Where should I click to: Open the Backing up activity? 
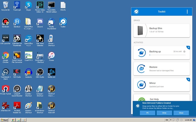(x=162, y=53)
